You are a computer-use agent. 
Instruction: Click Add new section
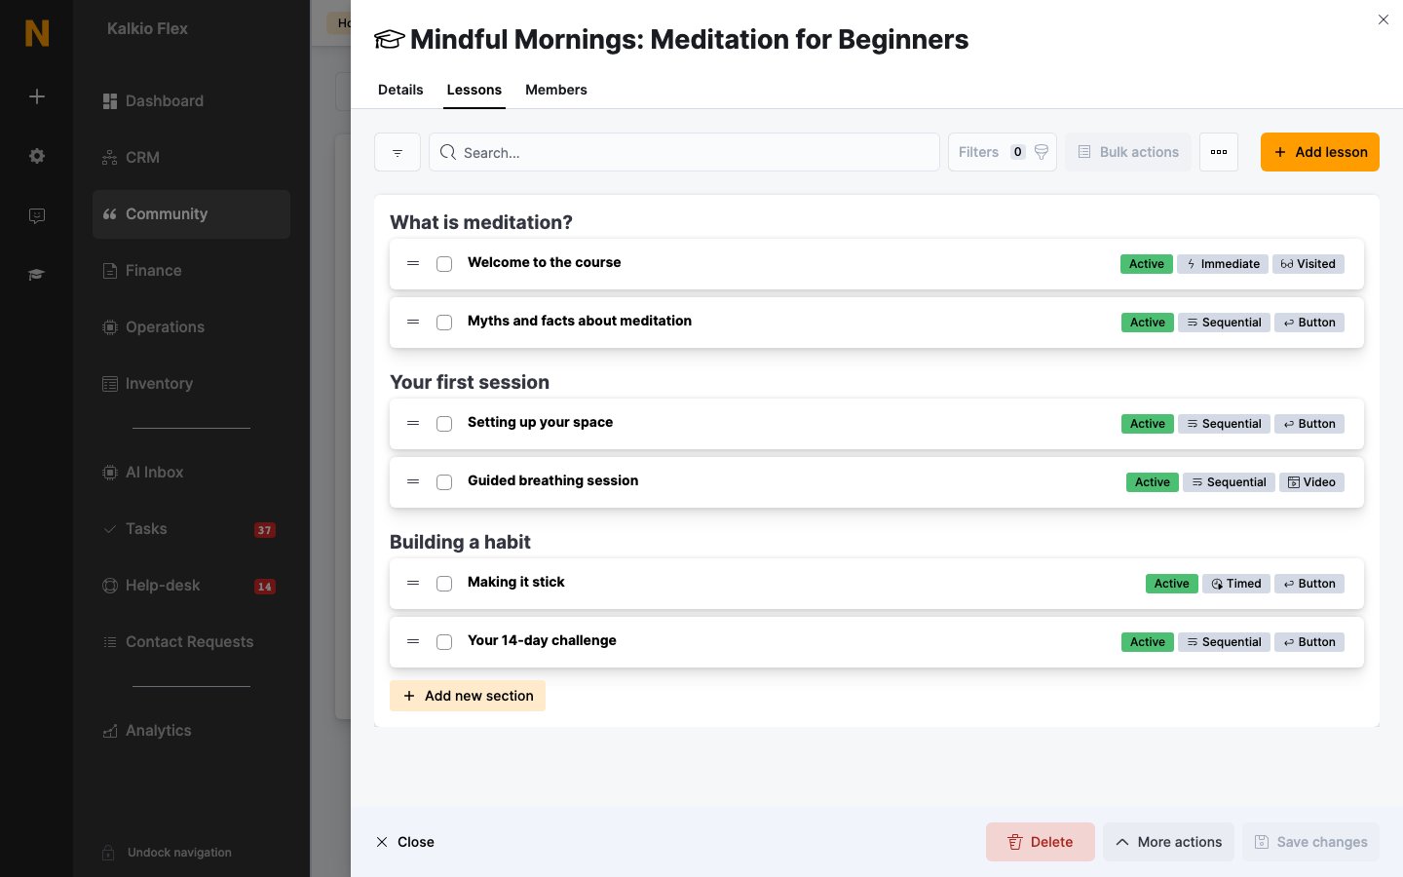[x=468, y=696]
